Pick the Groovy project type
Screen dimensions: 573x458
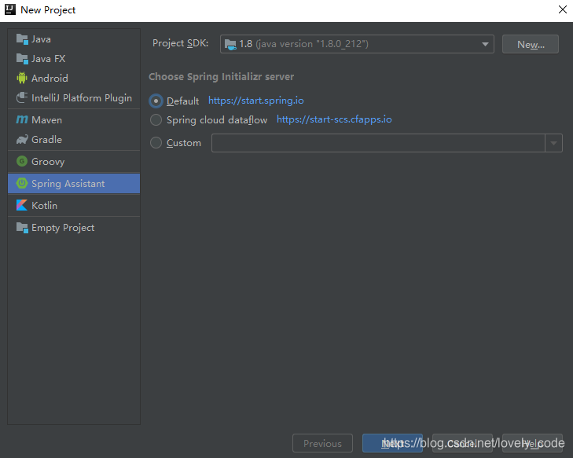[x=74, y=161]
